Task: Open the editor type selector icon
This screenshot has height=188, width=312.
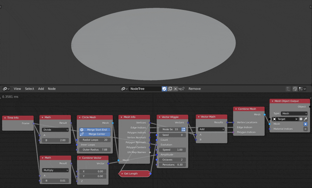Action: coord(6,89)
